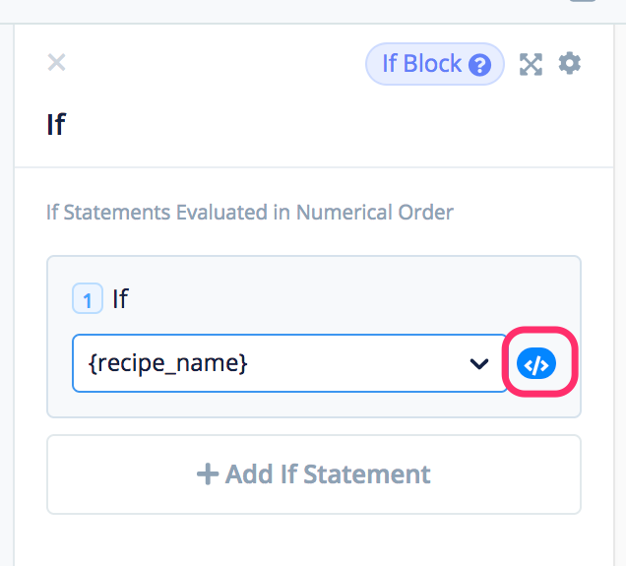Open the gear settings icon

pos(570,64)
